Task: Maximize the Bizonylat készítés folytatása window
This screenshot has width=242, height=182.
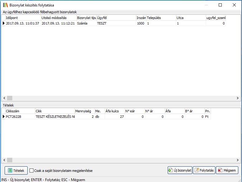Action: coord(220,5)
